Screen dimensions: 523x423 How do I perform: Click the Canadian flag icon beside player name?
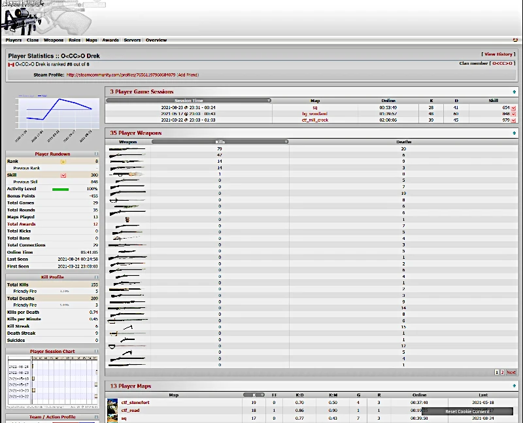pyautogui.click(x=11, y=64)
